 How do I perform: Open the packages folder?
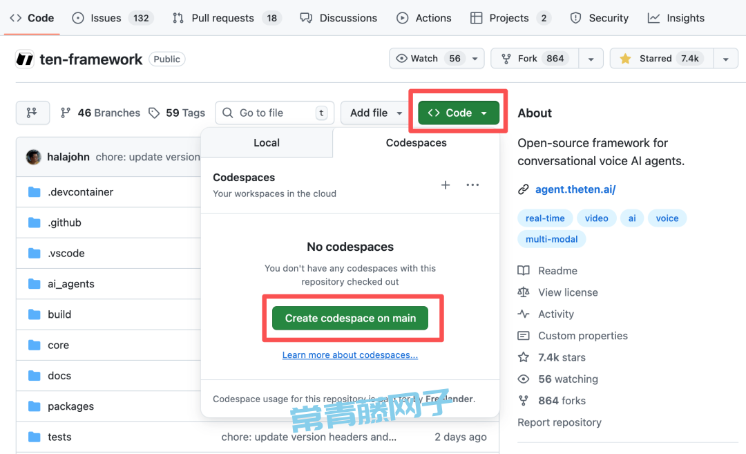pos(71,406)
